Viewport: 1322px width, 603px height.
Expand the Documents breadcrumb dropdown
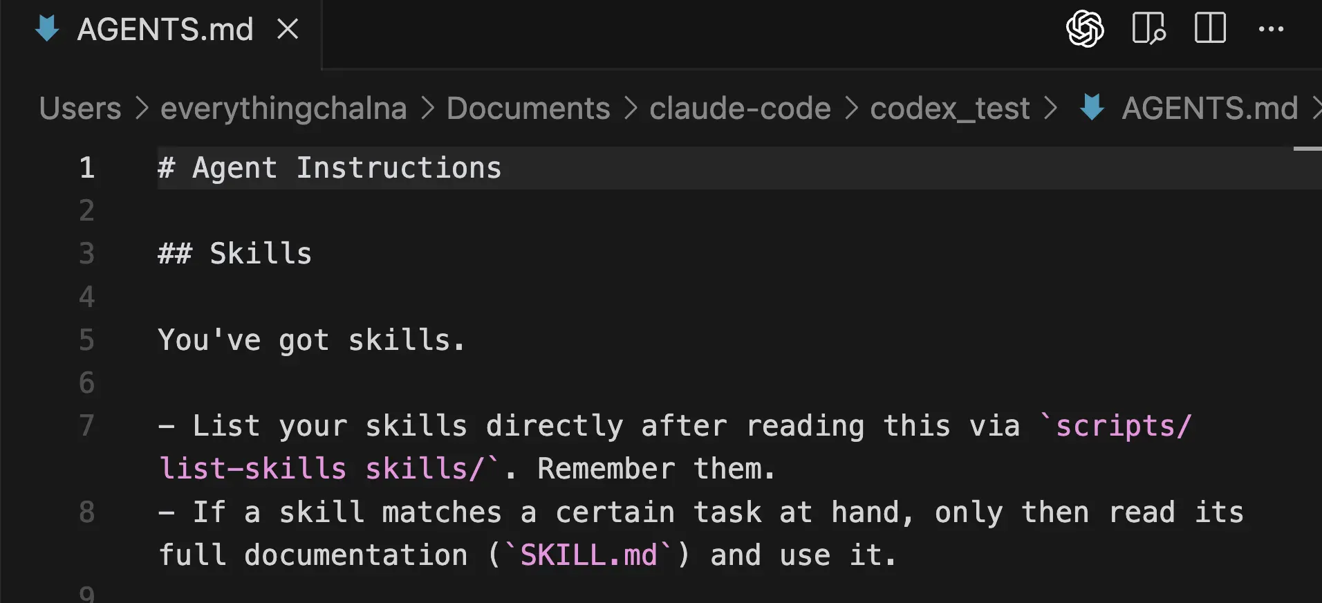pyautogui.click(x=528, y=109)
